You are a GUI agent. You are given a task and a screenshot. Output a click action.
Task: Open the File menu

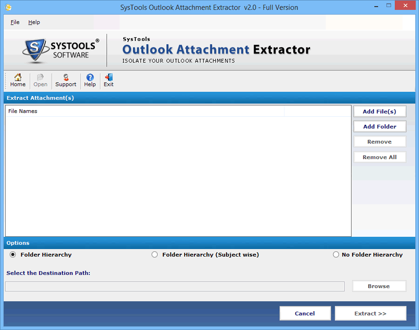tap(15, 22)
